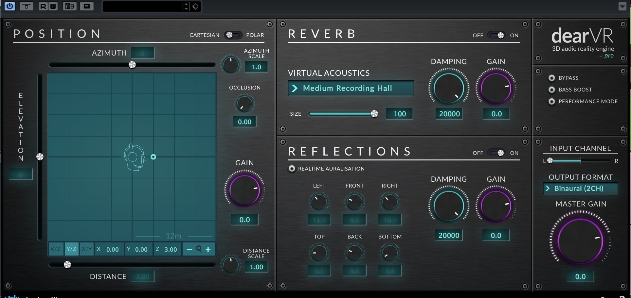
Task: Switch to the X/Z view tab
Action: point(55,249)
